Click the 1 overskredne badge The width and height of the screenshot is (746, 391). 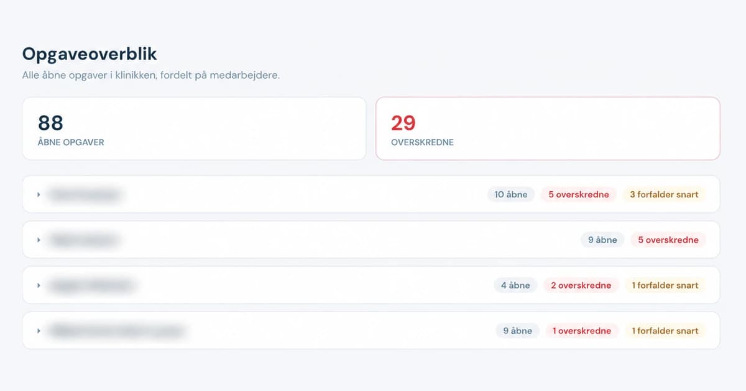point(582,331)
